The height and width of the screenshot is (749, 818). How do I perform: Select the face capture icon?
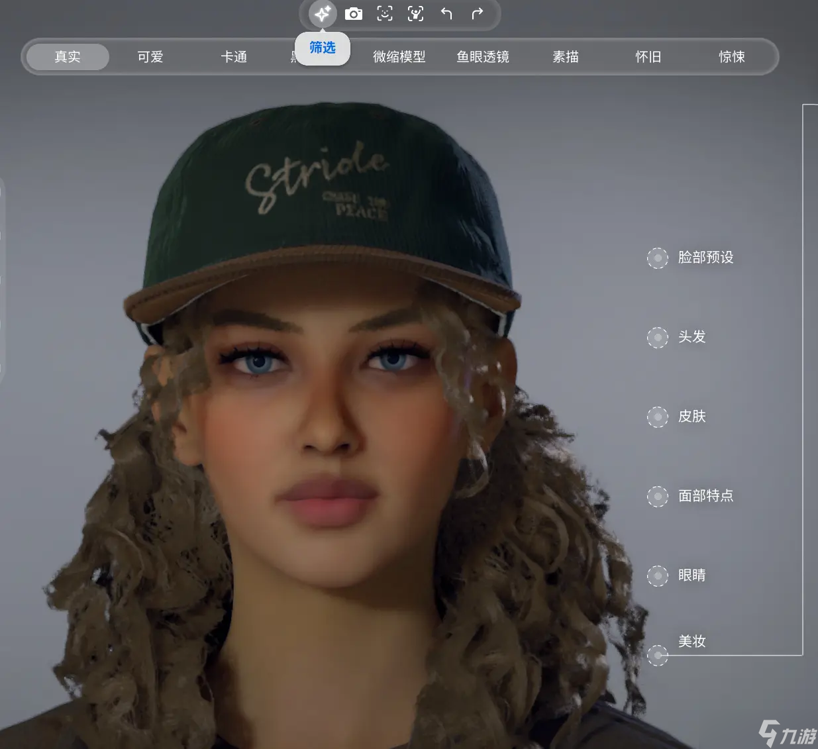[x=385, y=14]
